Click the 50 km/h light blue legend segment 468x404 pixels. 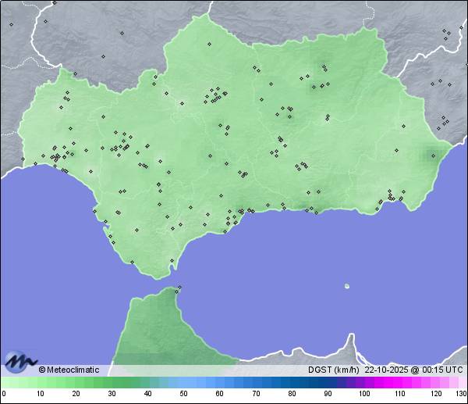point(183,383)
